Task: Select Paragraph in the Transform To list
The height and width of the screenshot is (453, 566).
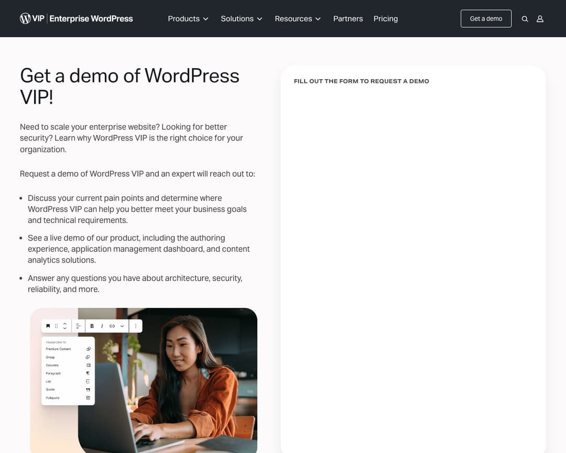Action: (x=53, y=373)
